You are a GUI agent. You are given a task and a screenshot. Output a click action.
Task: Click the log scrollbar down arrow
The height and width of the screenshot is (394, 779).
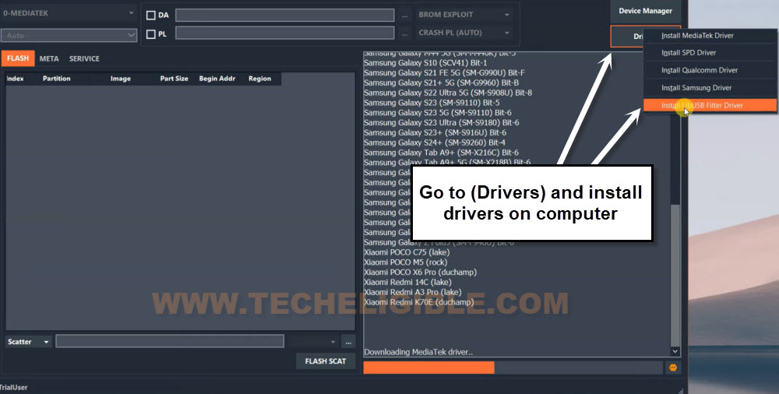(675, 351)
